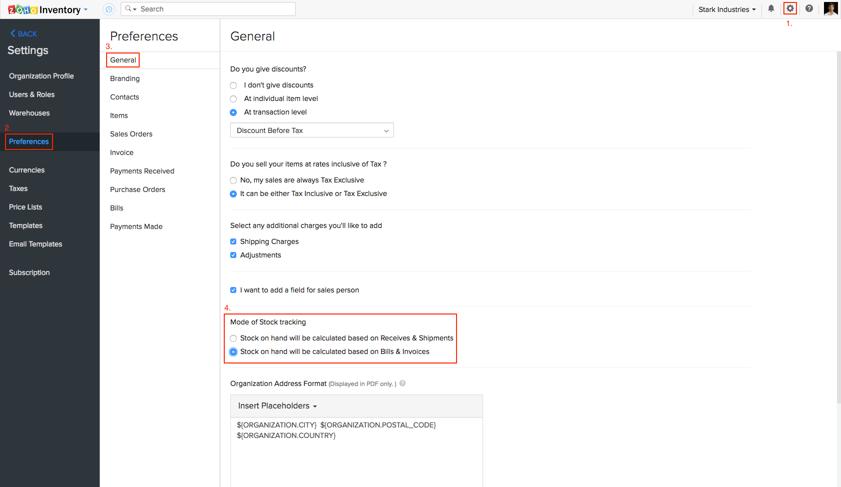The image size is (841, 487).
Task: Switch to the Branding preferences section
Action: point(124,78)
